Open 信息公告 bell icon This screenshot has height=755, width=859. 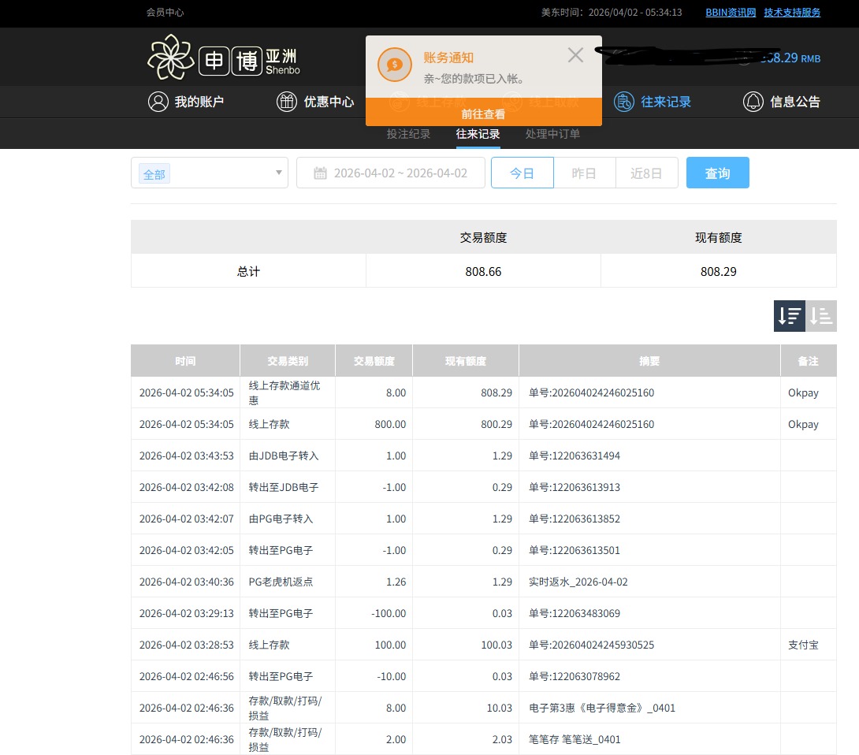pyautogui.click(x=753, y=102)
